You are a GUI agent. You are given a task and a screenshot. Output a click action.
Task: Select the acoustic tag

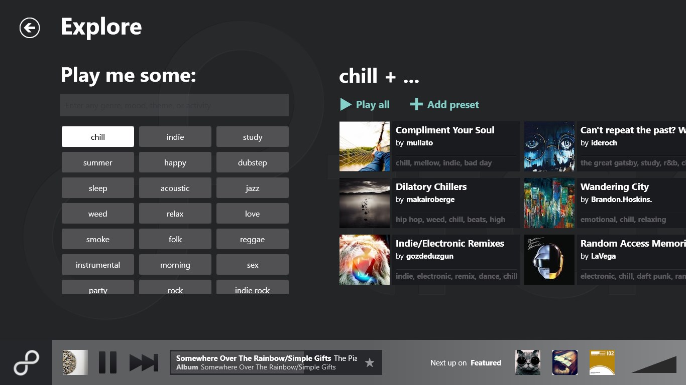click(x=175, y=188)
